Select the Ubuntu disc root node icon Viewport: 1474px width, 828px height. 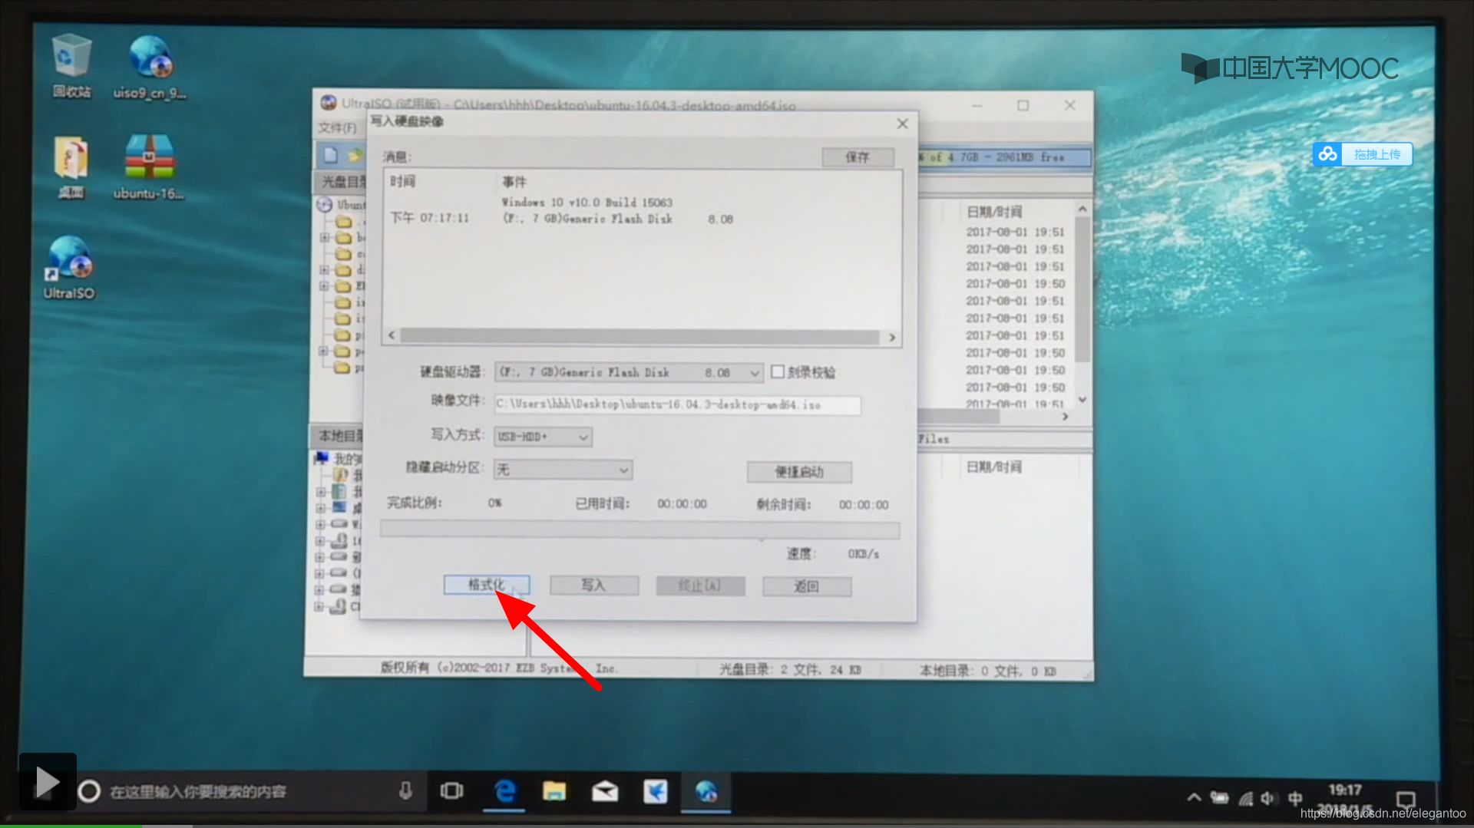[x=325, y=205]
